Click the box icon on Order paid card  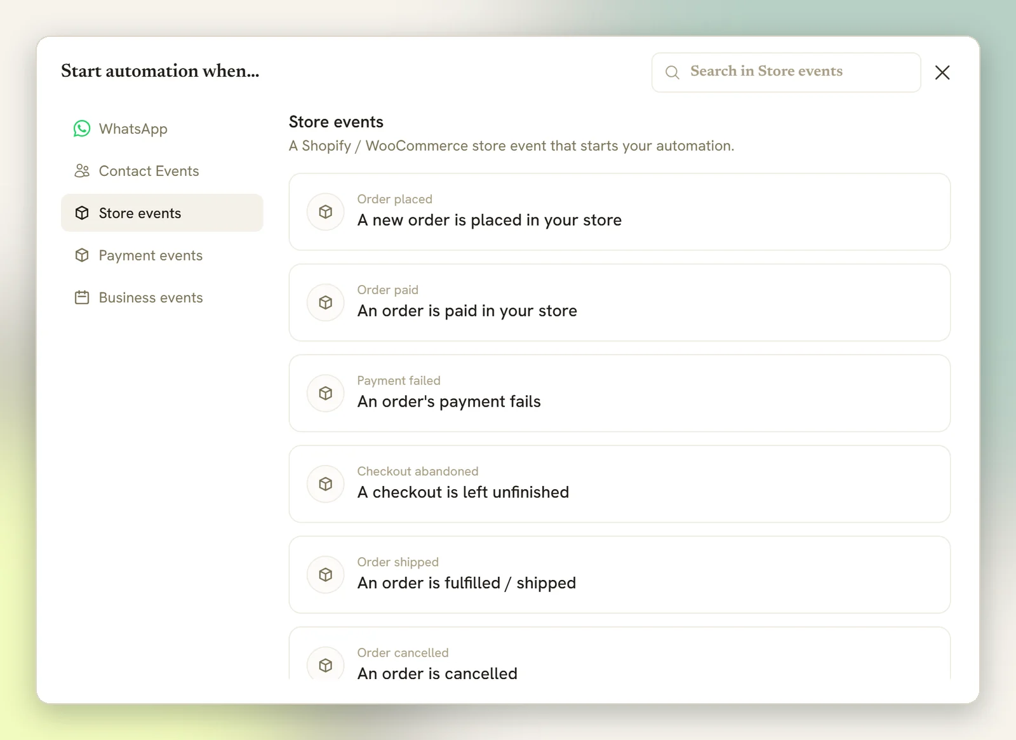(326, 303)
